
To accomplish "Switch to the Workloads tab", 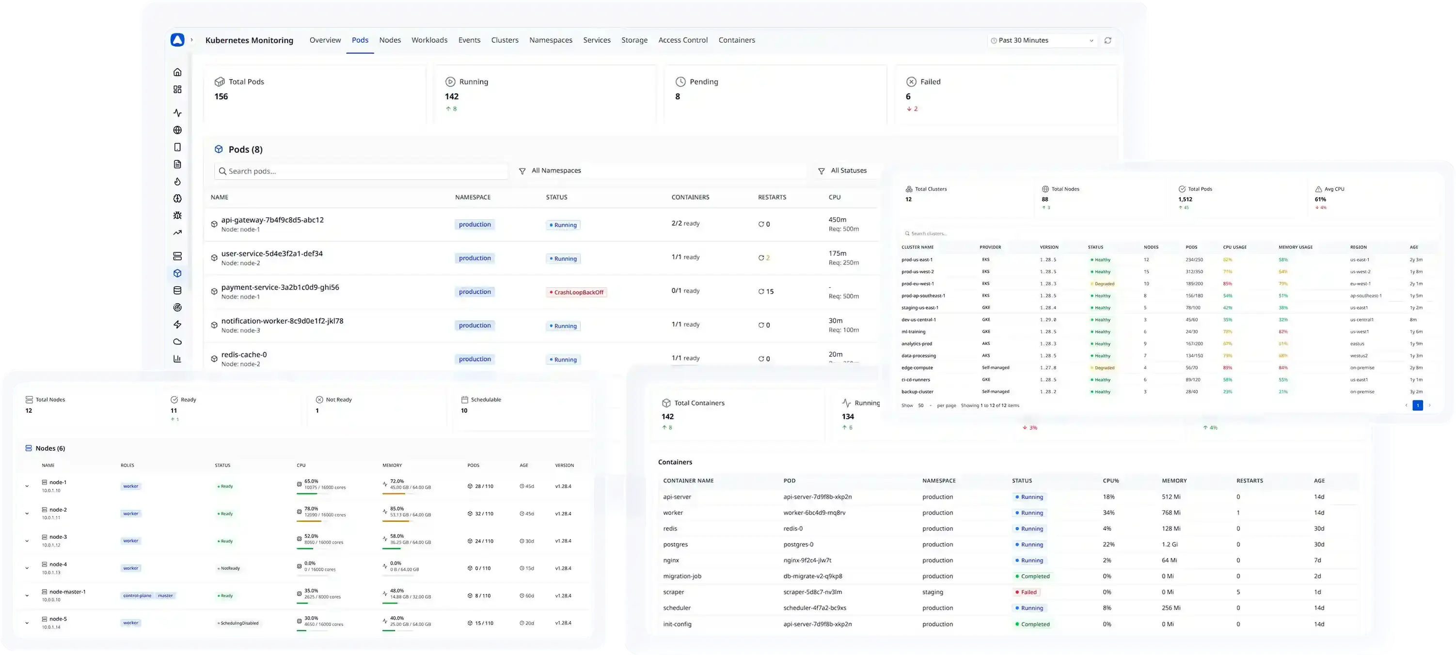I will (x=429, y=40).
